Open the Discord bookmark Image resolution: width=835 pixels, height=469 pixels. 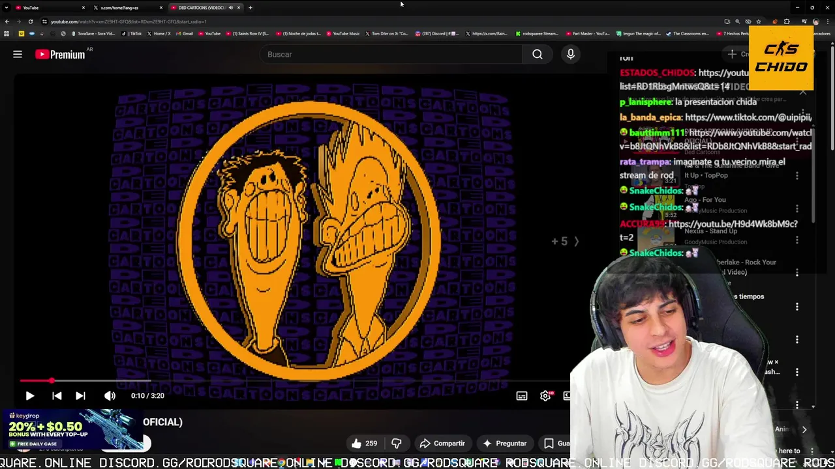pyautogui.click(x=437, y=33)
